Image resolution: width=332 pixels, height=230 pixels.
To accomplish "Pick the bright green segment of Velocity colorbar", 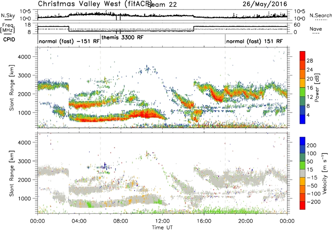I will tap(303, 165).
